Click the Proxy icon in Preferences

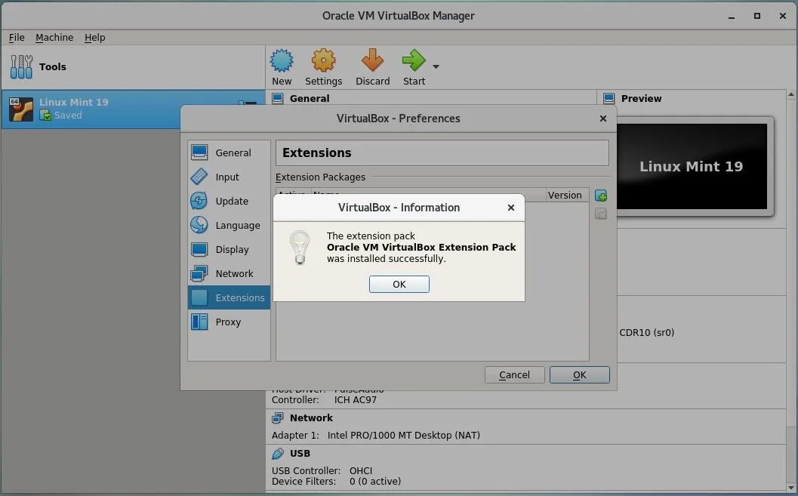click(x=199, y=322)
